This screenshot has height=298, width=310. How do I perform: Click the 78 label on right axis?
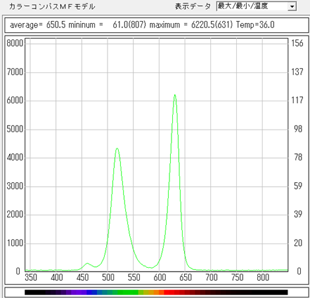pos(298,157)
